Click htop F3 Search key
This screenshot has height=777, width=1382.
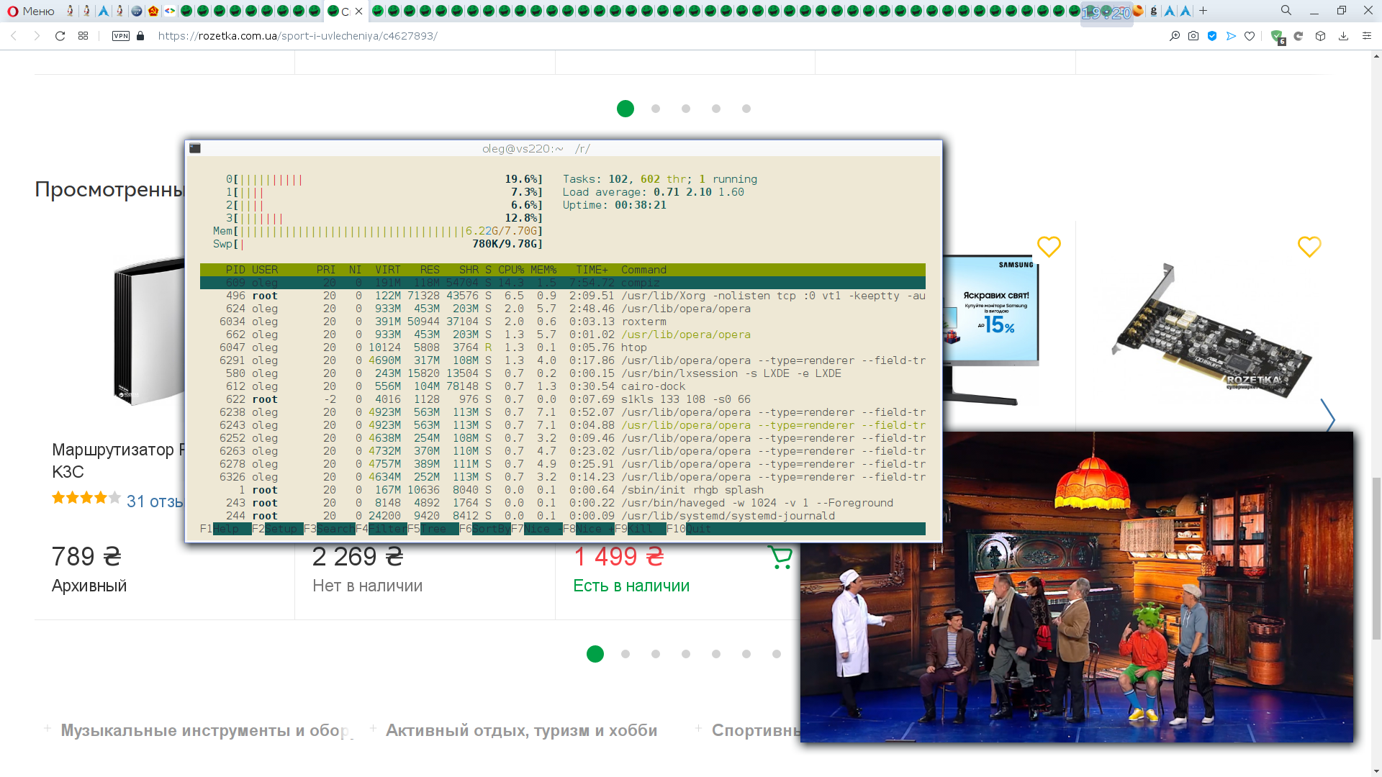click(x=329, y=529)
